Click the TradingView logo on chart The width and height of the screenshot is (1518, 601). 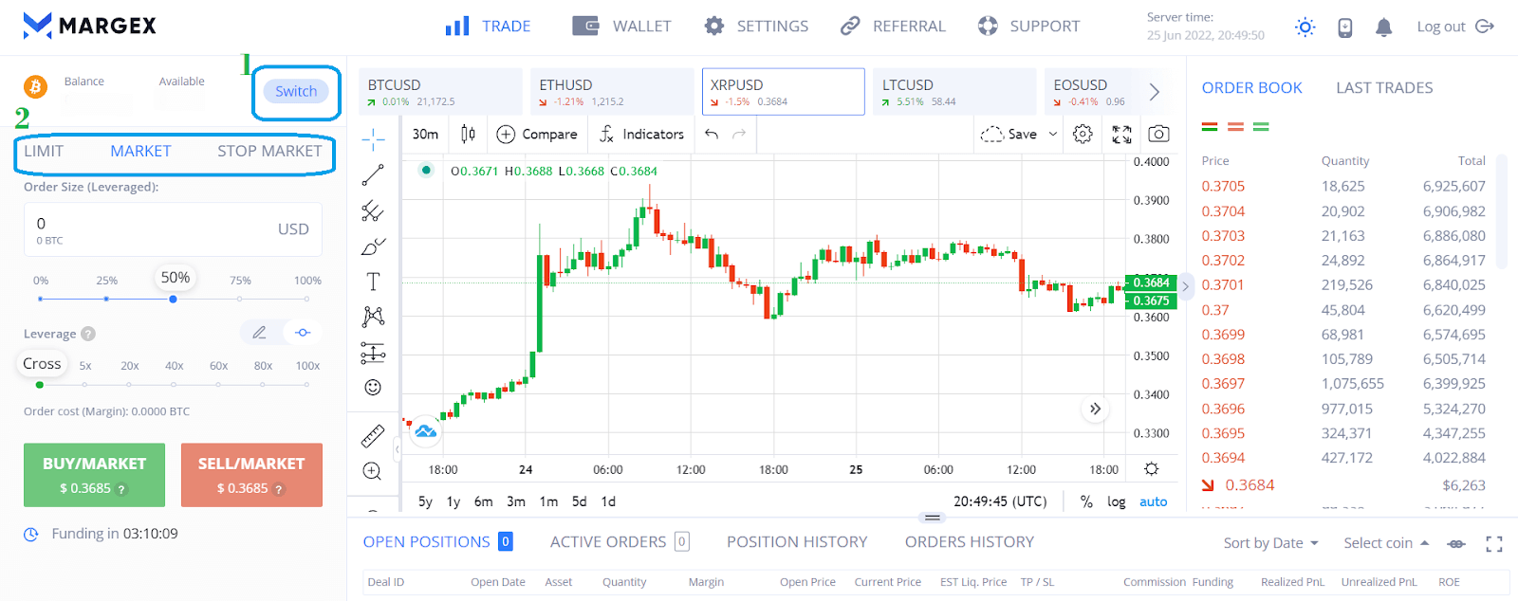pyautogui.click(x=426, y=431)
